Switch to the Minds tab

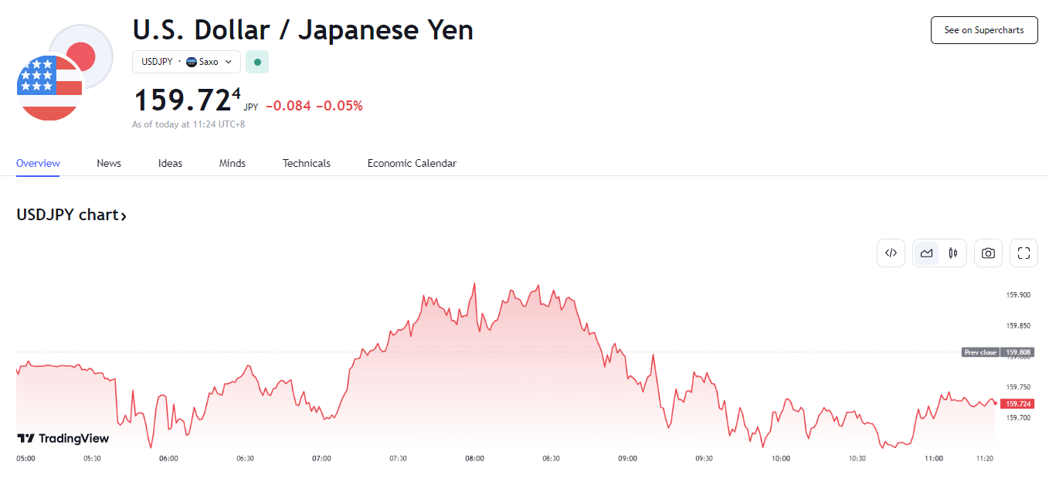tap(233, 163)
